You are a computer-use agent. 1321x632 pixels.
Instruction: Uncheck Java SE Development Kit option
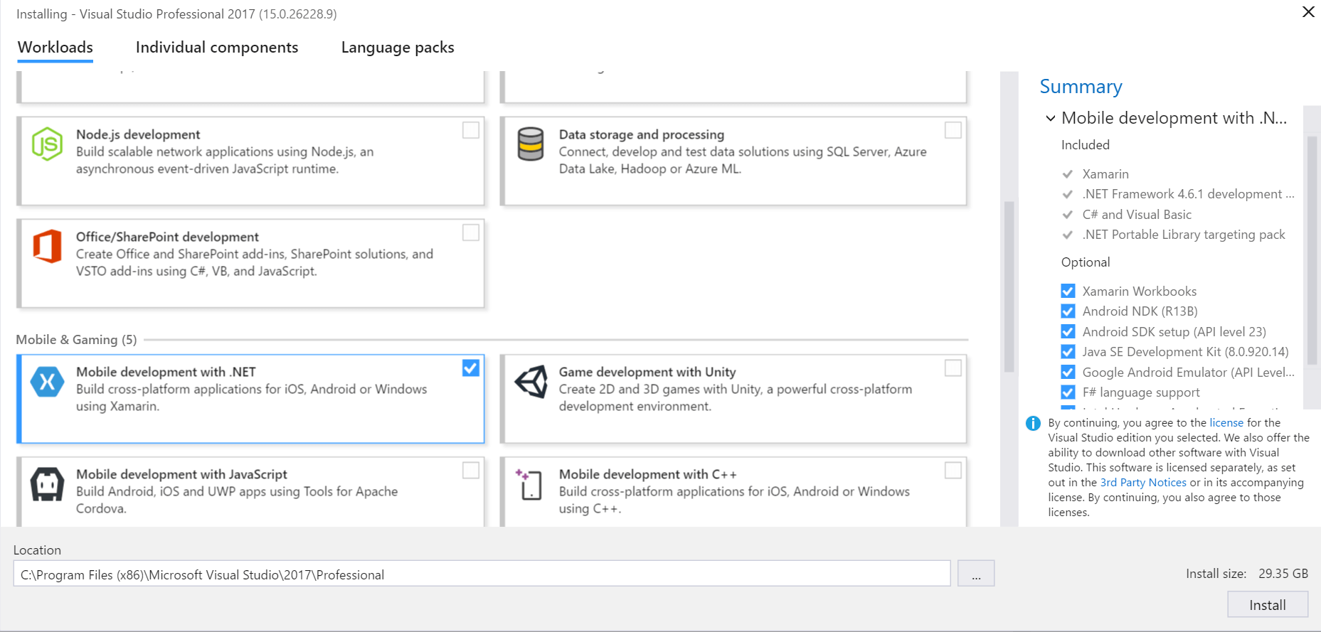tap(1068, 352)
